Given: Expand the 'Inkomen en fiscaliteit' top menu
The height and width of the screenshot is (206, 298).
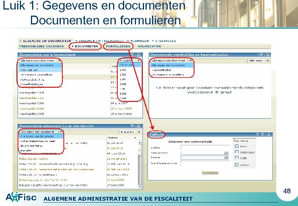Looking at the screenshot, I should point(99,41).
